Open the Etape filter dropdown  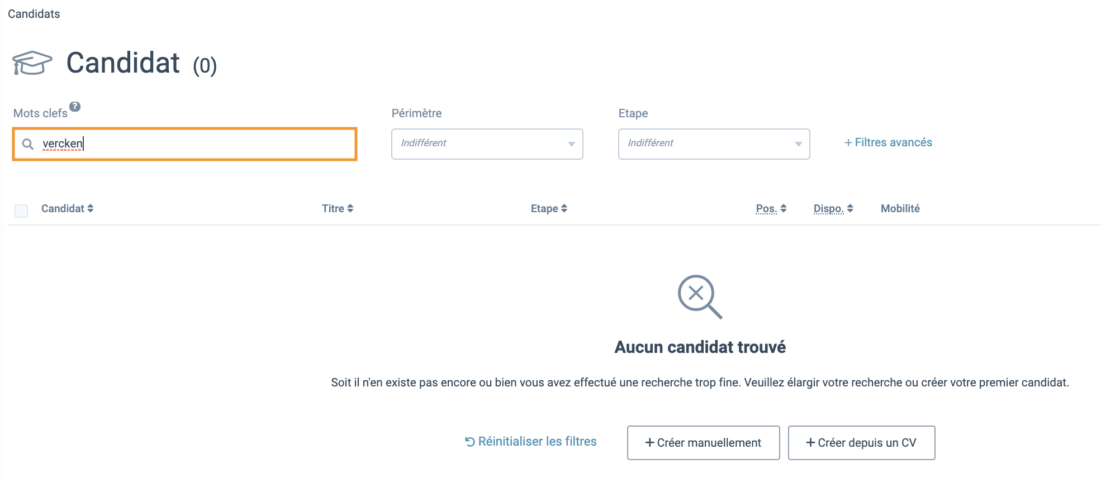[714, 144]
